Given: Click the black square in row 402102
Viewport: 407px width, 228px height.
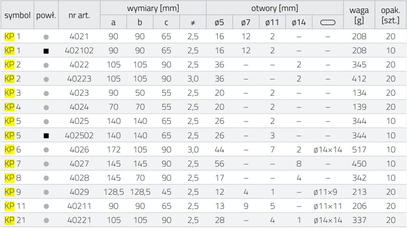Looking at the screenshot, I should (46, 51).
